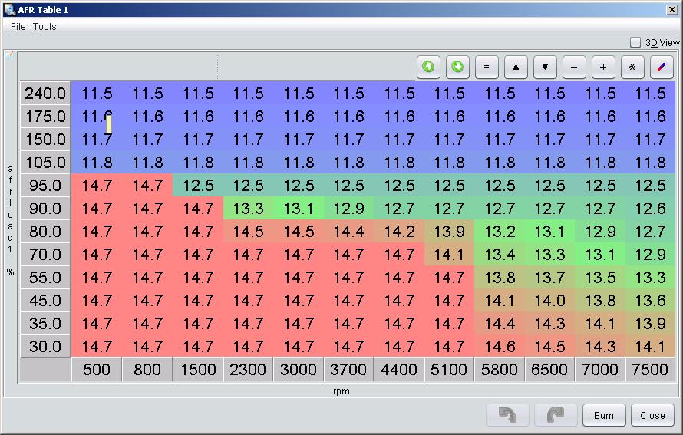Screen dimensions: 683x435
Task: Select the 14.7 cell at 95.0 load, 800 rpm
Action: click(x=147, y=186)
